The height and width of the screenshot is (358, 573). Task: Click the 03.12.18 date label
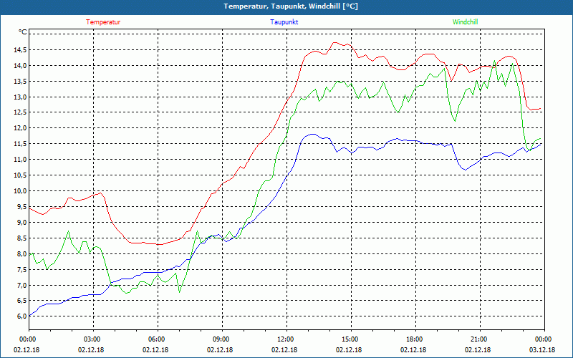click(542, 349)
